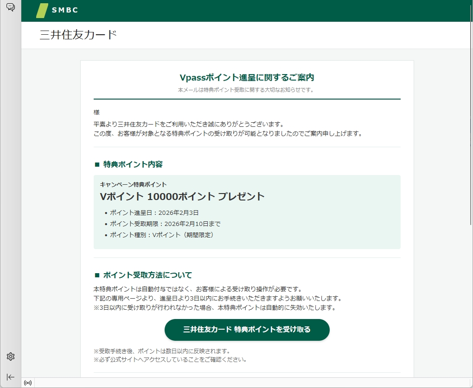Click the green SMBC logo mark
This screenshot has height=388, width=473.
click(42, 11)
